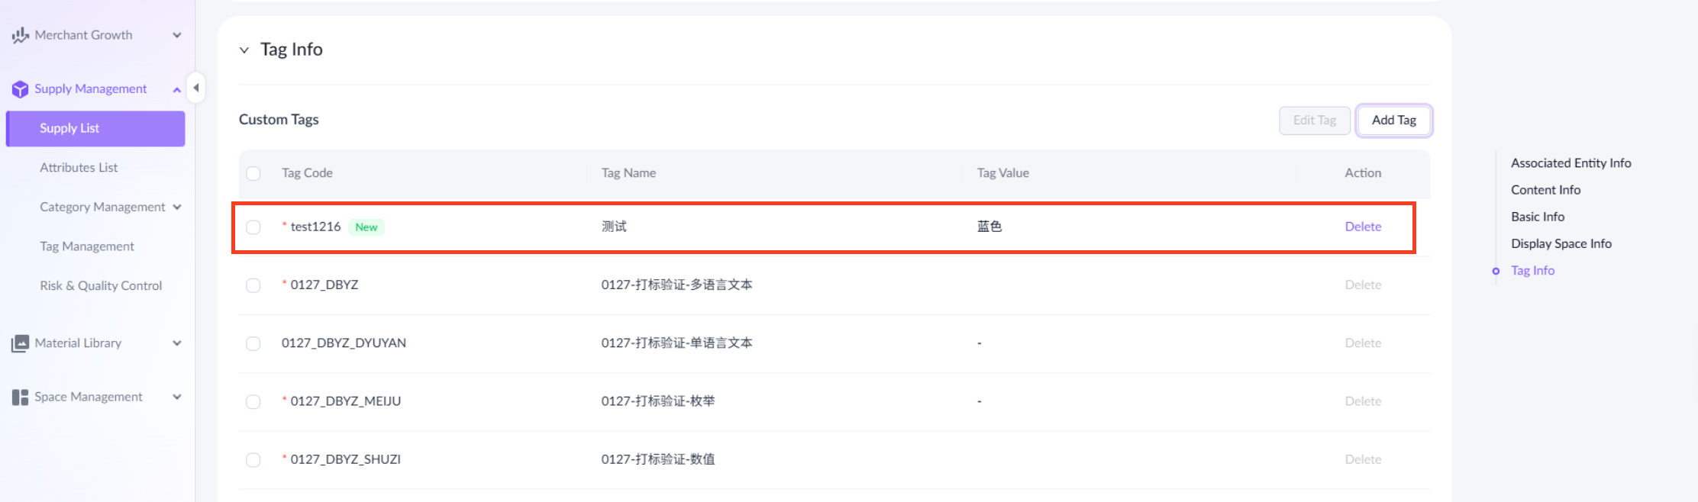Screen dimensions: 1698x502
Task: Expand the Space Management section
Action: coord(177,396)
